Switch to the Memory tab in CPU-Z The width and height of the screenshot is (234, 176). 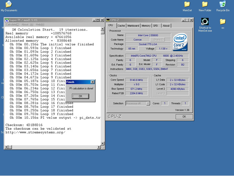[146, 26]
